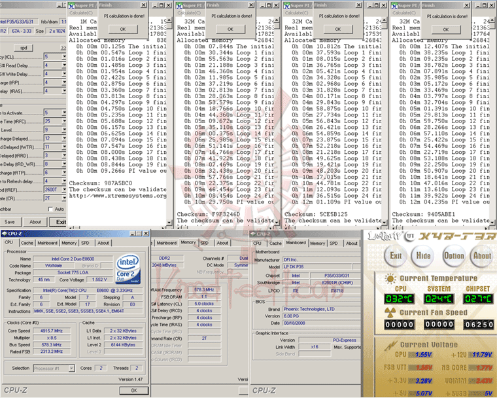Click the radiation icon beside Current Fan Speed
This screenshot has width=497, height=398.
[x=390, y=313]
